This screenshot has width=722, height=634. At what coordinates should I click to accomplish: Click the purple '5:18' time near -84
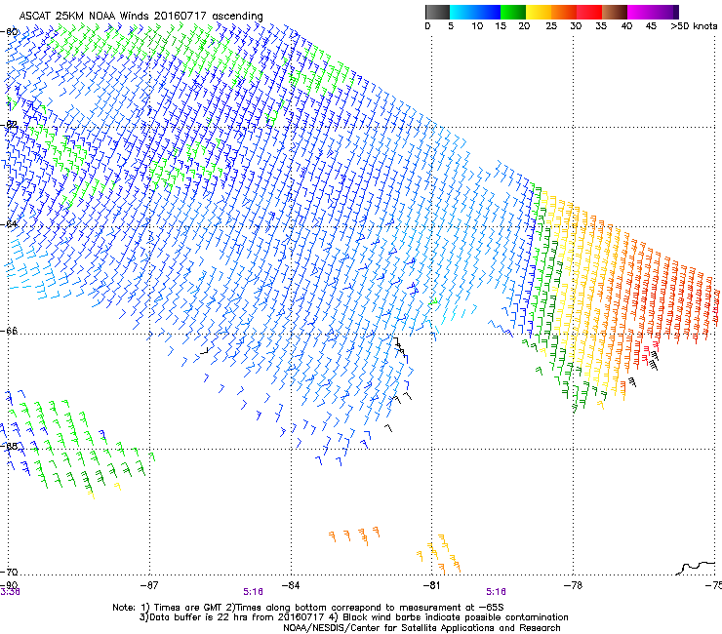[253, 592]
